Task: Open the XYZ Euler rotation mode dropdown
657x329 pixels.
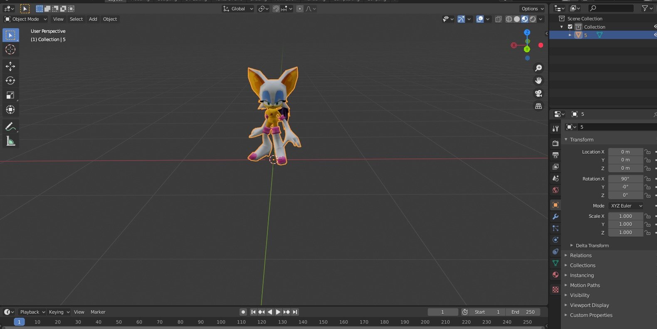Action: pos(626,206)
